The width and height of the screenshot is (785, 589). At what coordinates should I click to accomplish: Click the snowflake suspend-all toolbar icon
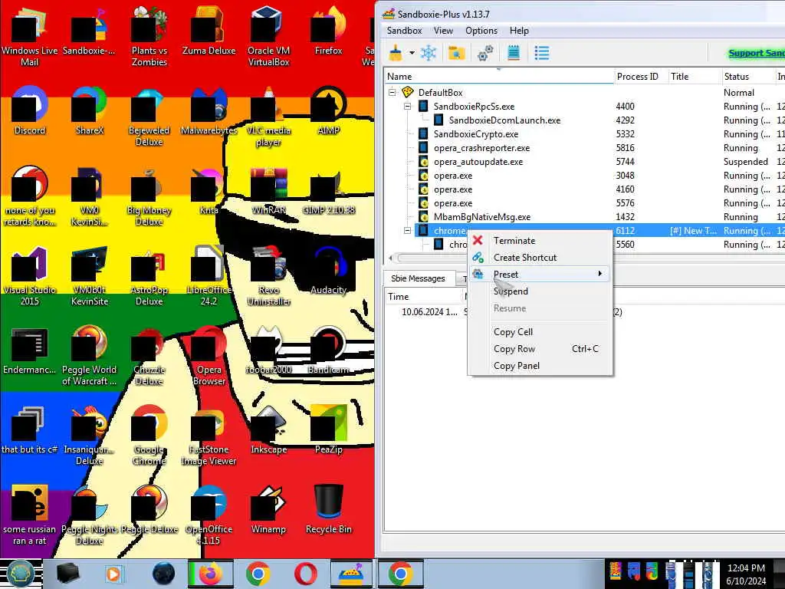click(x=429, y=53)
